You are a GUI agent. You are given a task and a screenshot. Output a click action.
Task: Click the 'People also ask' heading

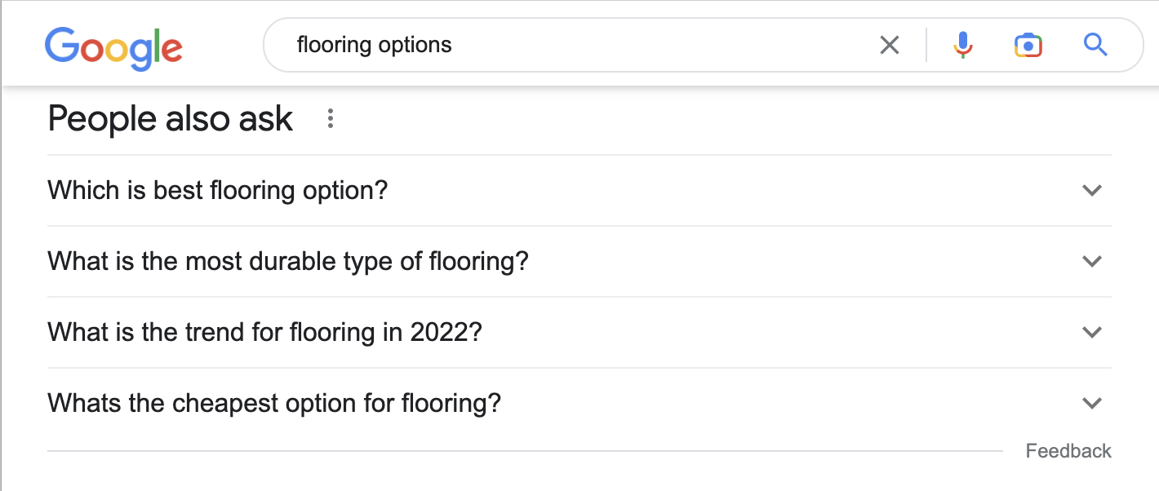tap(171, 119)
